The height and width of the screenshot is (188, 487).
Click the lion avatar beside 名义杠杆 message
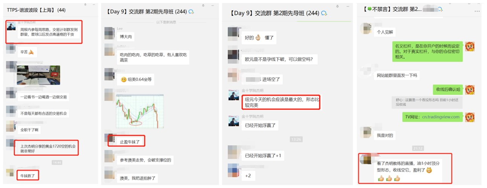pyautogui.click(x=470, y=47)
